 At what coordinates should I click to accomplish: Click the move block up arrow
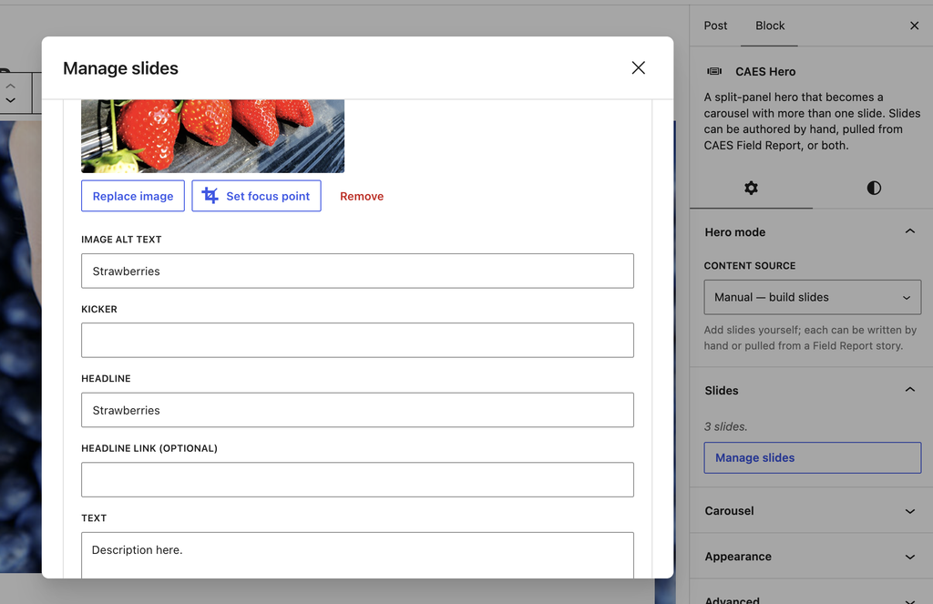tap(11, 86)
